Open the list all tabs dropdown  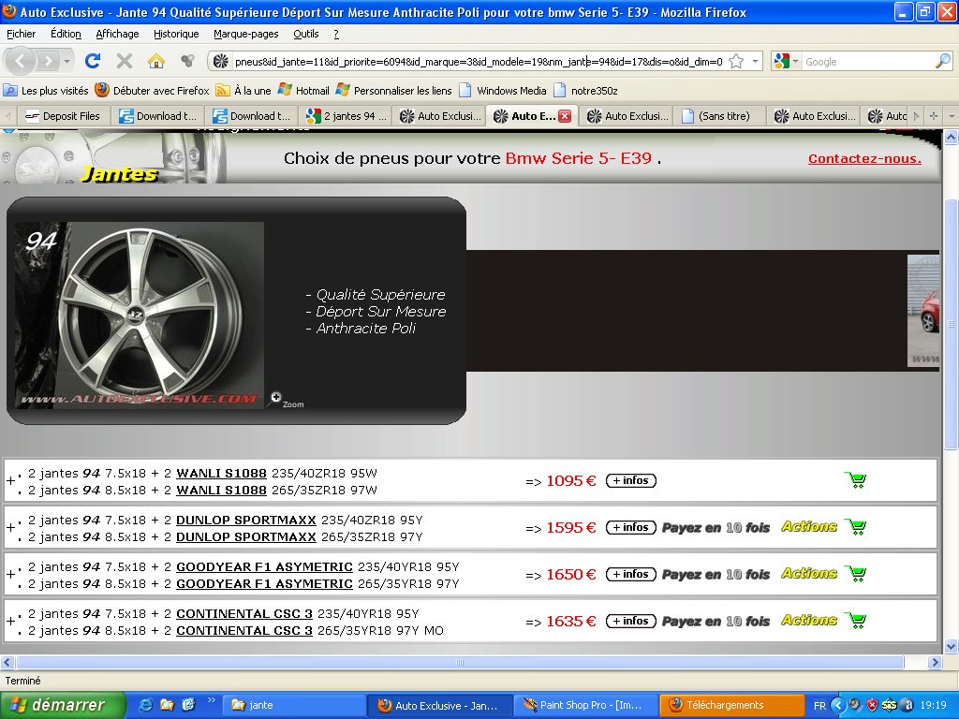point(952,115)
